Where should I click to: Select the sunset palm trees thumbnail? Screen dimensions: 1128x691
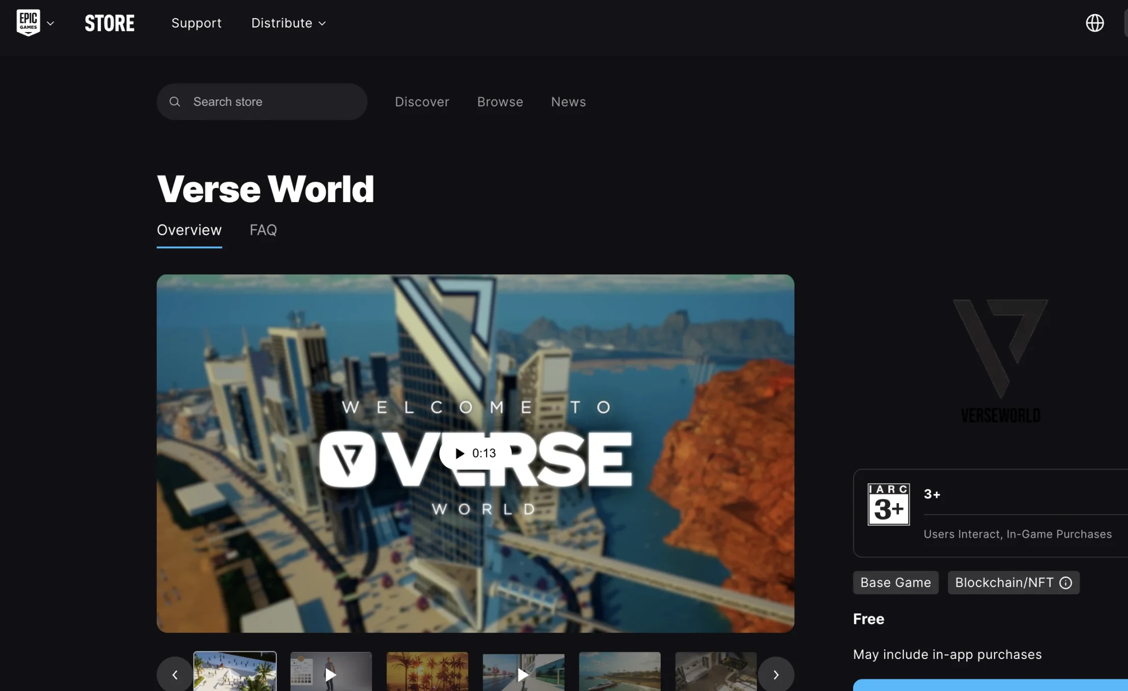pos(427,672)
